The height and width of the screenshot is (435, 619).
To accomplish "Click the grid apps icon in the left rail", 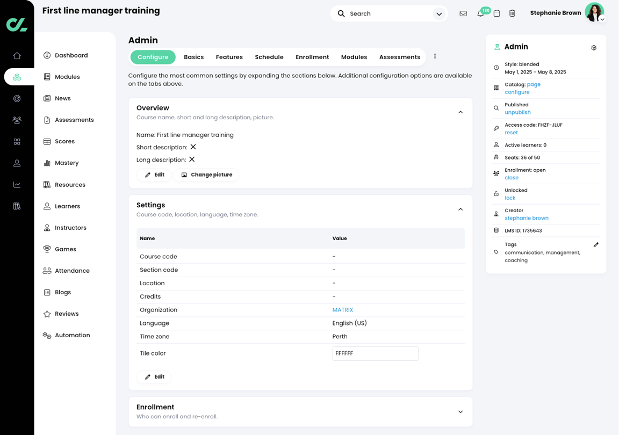I will tap(17, 142).
